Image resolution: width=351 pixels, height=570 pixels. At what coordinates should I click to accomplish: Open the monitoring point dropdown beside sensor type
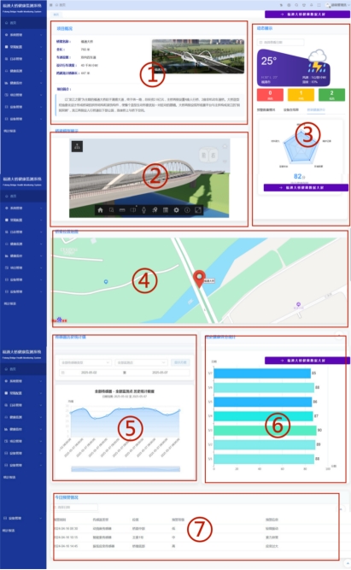coord(141,362)
